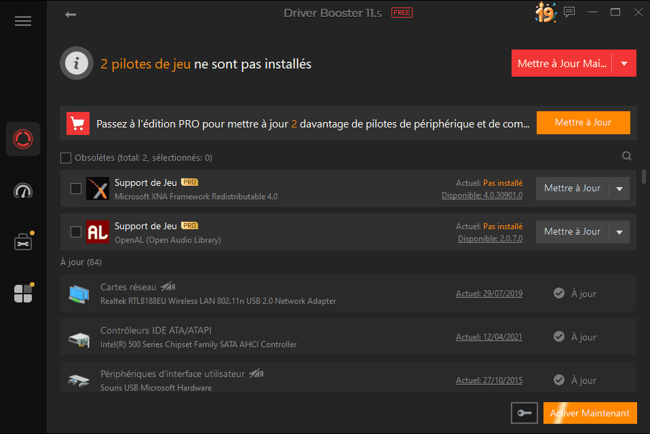The width and height of the screenshot is (650, 434).
Task: Click the orange Mettre à Jour PRO button
Action: click(584, 123)
